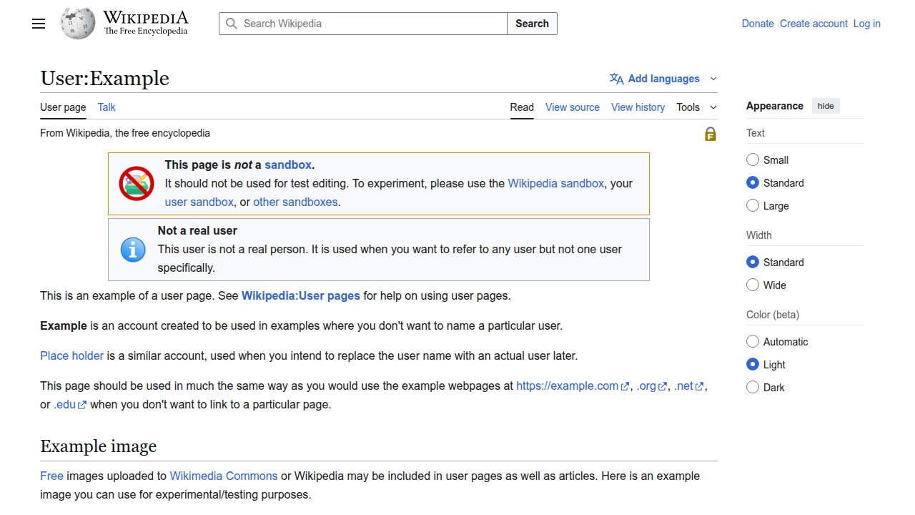Screen dimensions: 915x515
Task: Switch to Dark color mode
Action: (752, 387)
